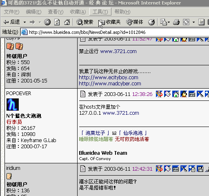Print the page with printer icon

pyautogui.click(x=176, y=22)
